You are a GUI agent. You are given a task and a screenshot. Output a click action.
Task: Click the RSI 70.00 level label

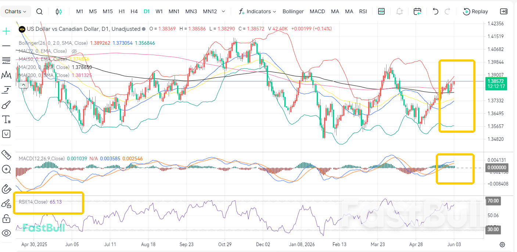493,201
